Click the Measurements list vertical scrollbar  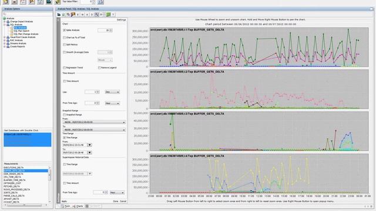point(49,185)
